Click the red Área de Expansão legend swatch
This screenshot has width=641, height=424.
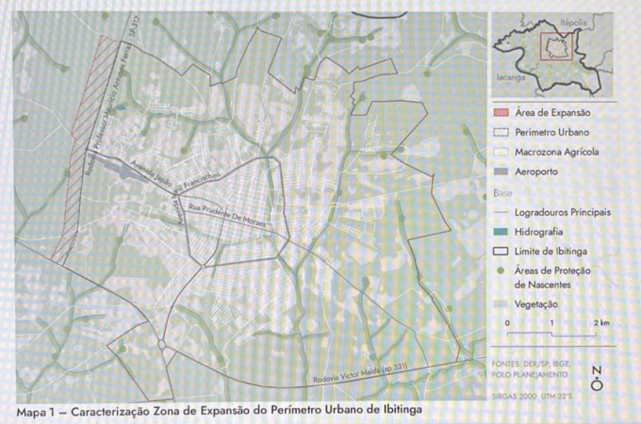click(x=501, y=112)
